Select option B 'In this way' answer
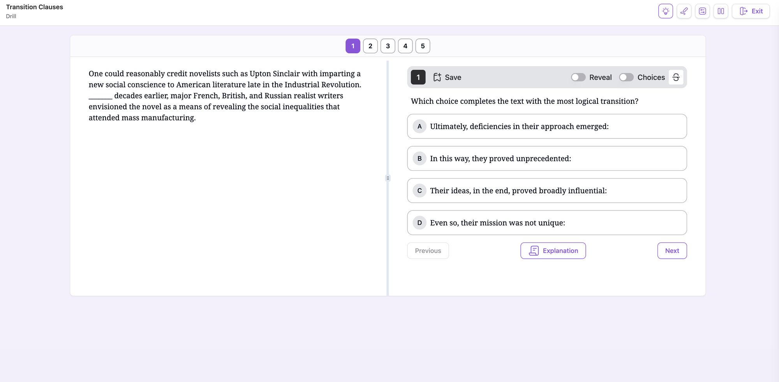The width and height of the screenshot is (779, 382). [547, 159]
